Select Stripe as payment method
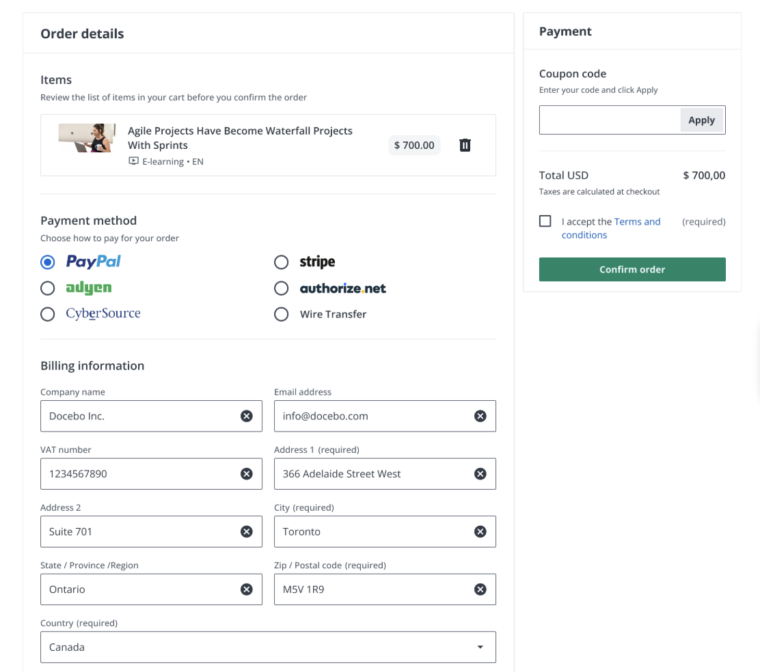The width and height of the screenshot is (760, 672). [282, 262]
